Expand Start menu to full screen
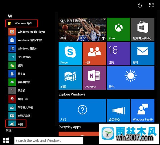 [x=151, y=5]
